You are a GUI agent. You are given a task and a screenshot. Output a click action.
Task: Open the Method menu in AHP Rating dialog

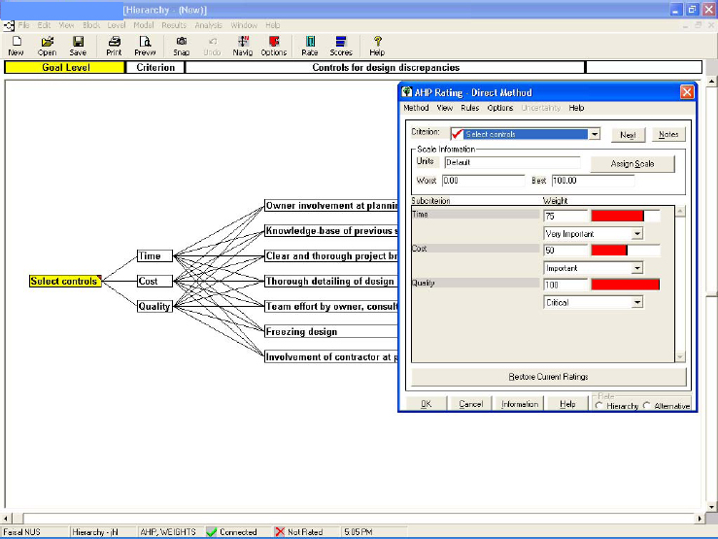coord(416,108)
